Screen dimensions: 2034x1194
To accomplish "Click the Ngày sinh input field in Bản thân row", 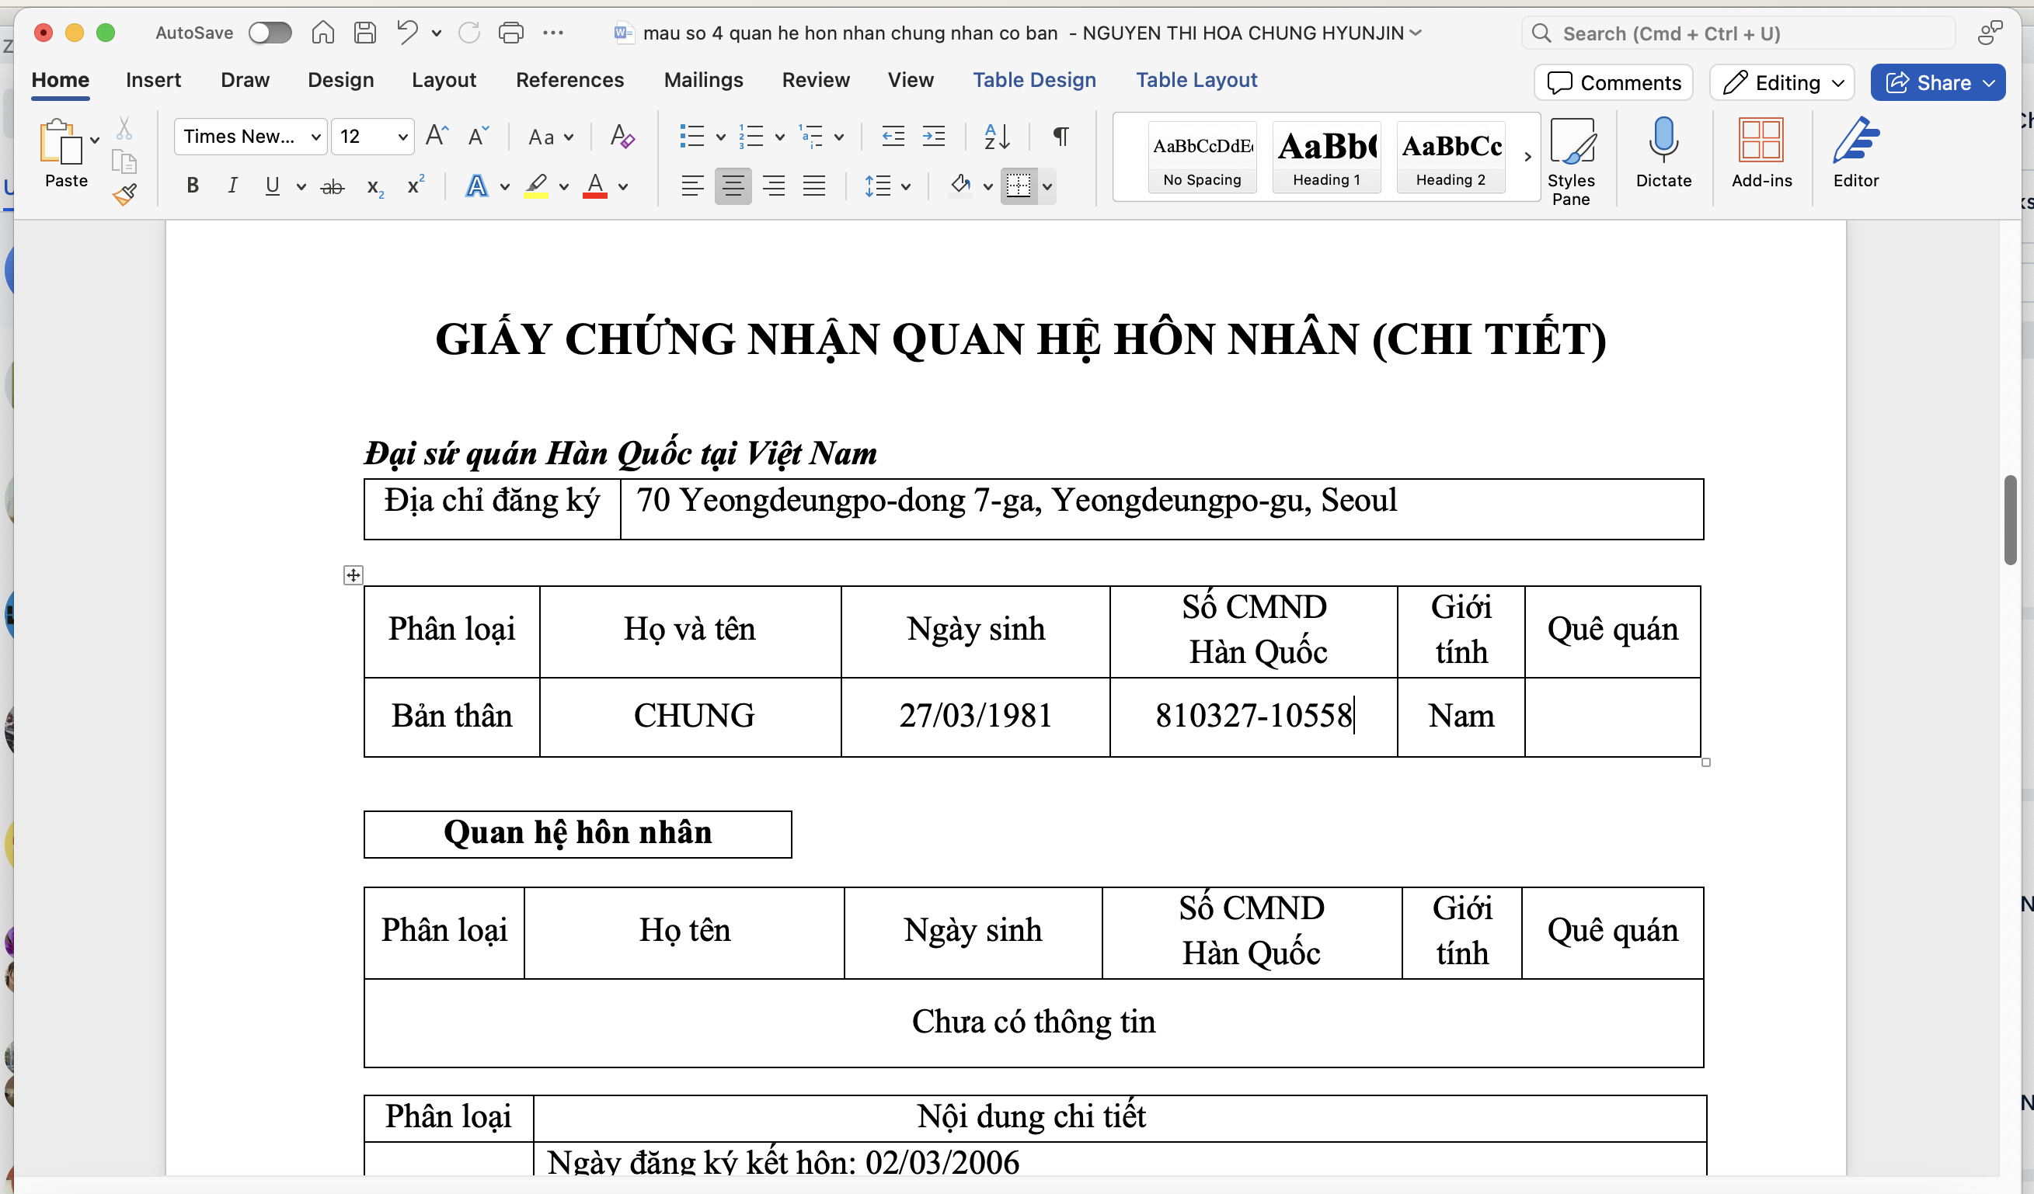I will pos(974,715).
